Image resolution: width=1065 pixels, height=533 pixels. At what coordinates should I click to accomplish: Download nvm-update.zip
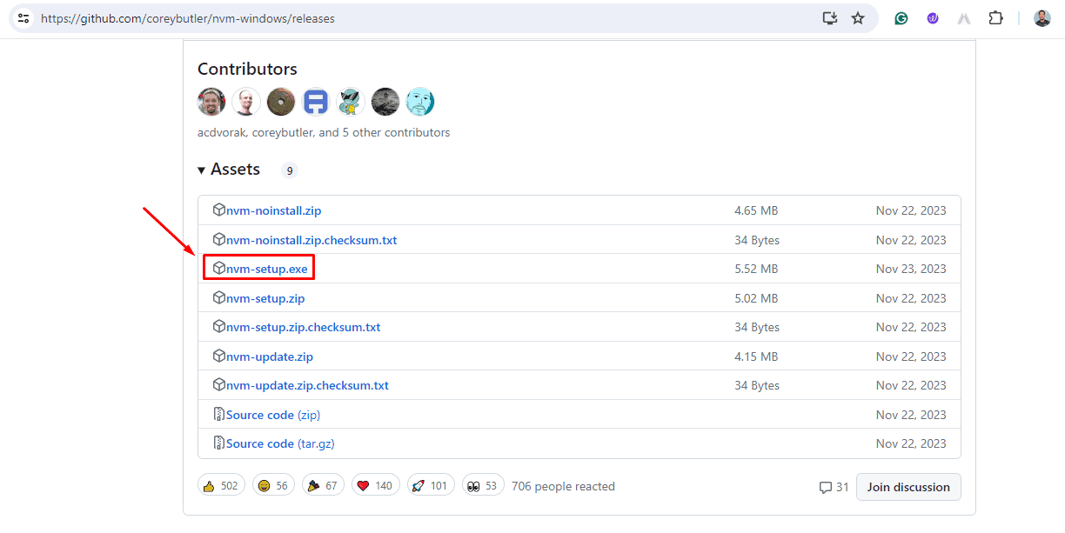[x=270, y=356]
